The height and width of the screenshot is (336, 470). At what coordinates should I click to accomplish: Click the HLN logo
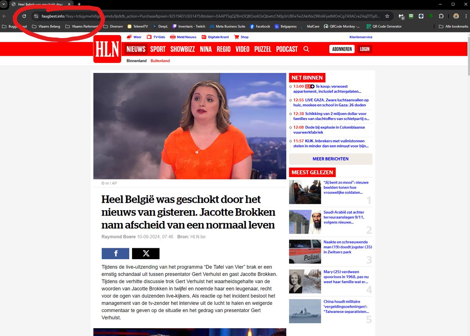point(107,49)
